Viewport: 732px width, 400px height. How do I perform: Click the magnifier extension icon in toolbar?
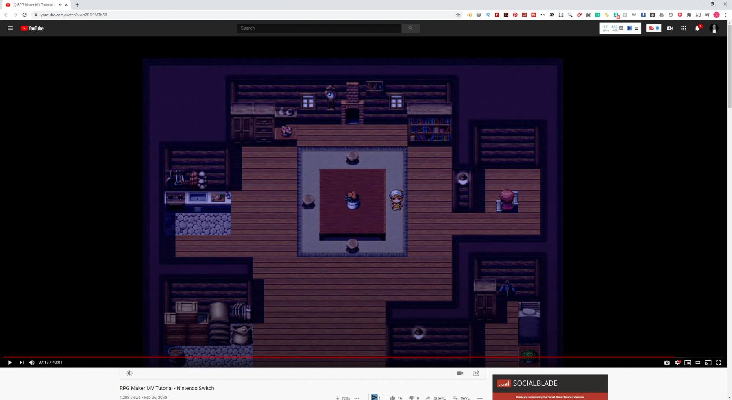[x=570, y=15]
